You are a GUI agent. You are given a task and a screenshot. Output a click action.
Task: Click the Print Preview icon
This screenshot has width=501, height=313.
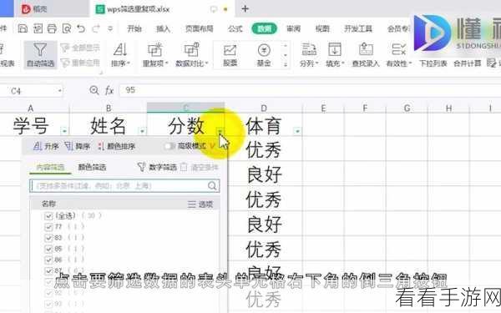point(67,28)
